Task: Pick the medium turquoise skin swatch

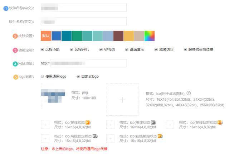Action: [87, 36]
